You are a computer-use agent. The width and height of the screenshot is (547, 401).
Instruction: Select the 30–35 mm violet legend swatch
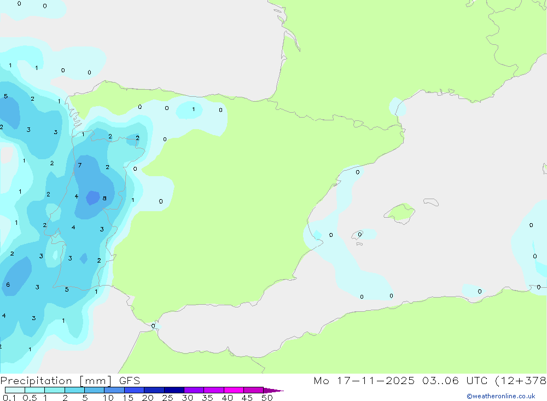(x=194, y=390)
